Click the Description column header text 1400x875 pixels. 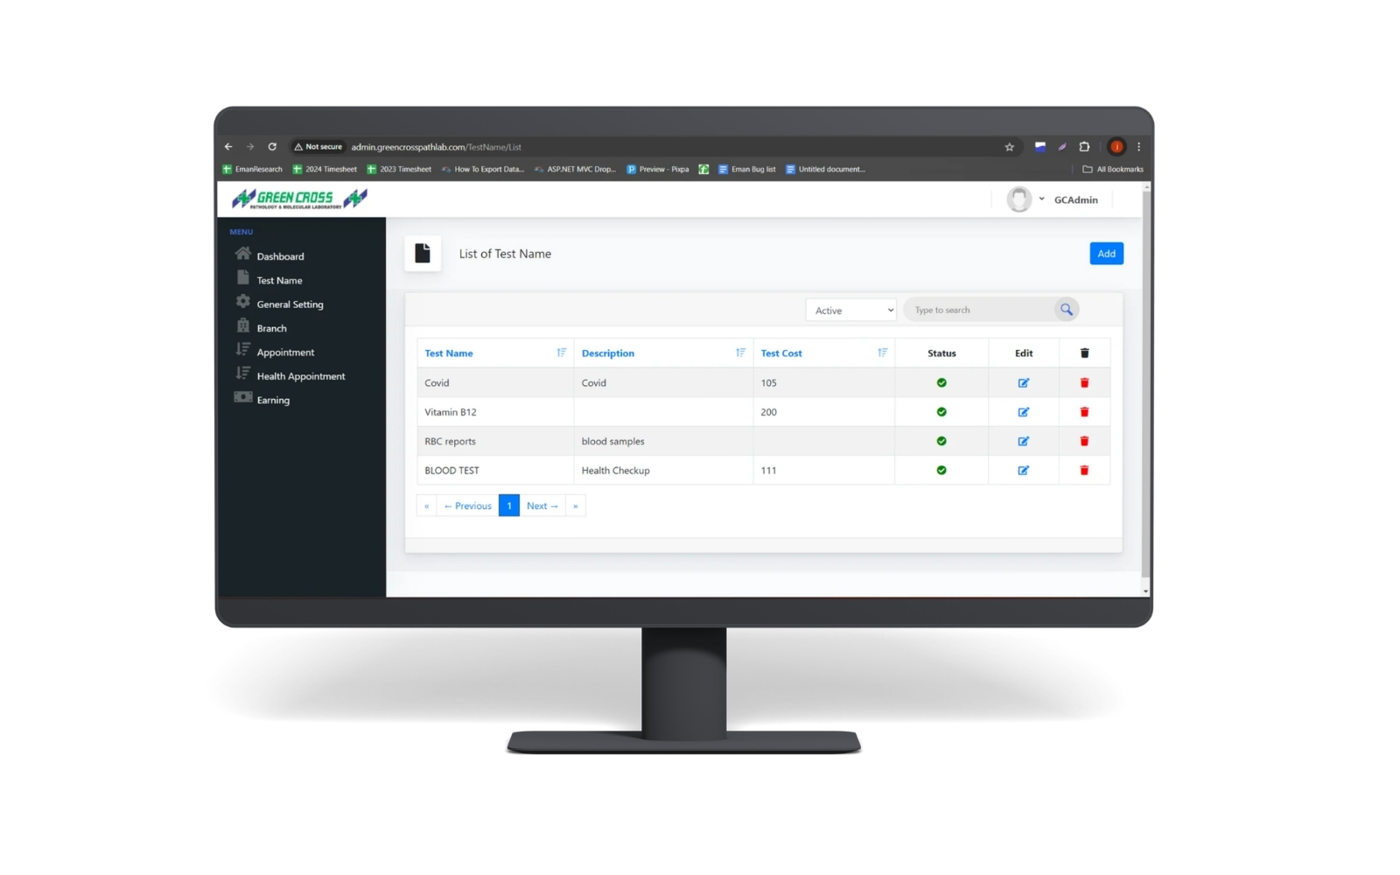click(608, 353)
